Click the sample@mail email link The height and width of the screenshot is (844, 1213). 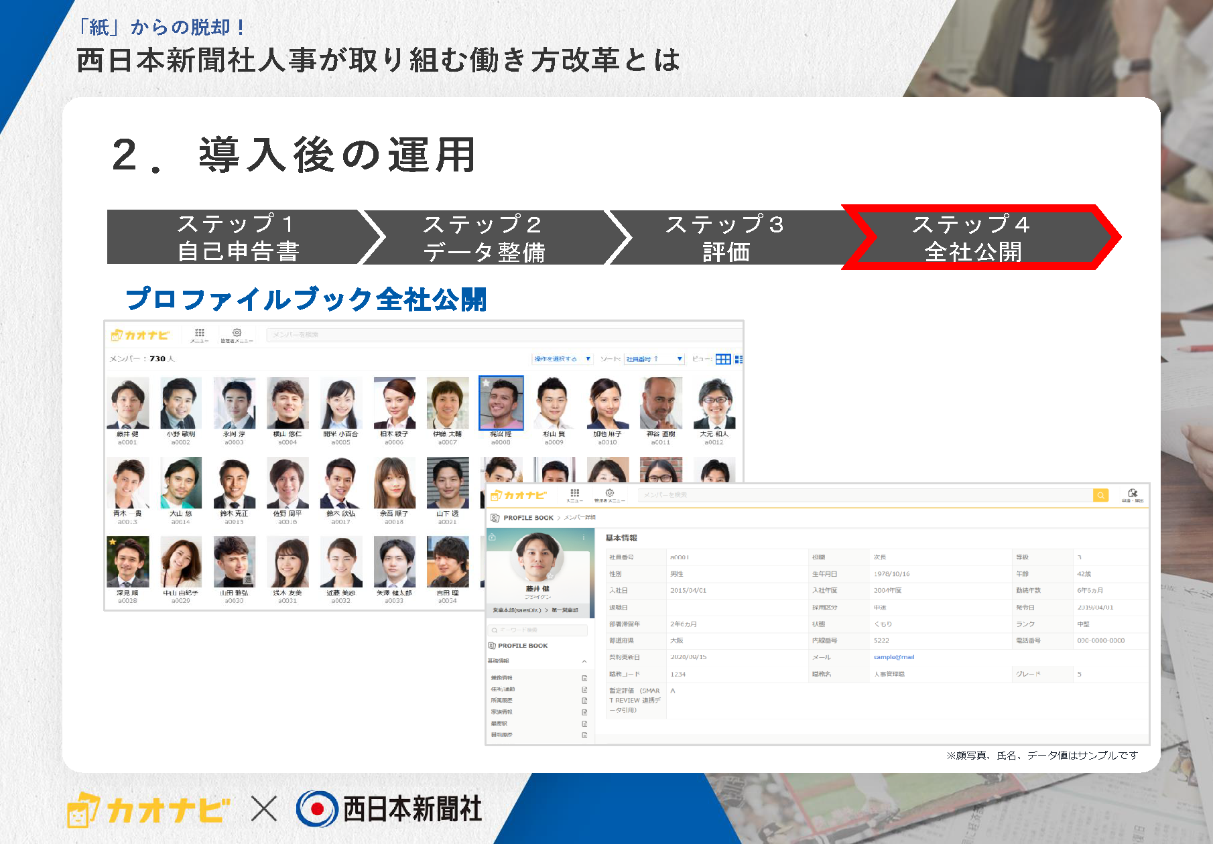coord(893,657)
